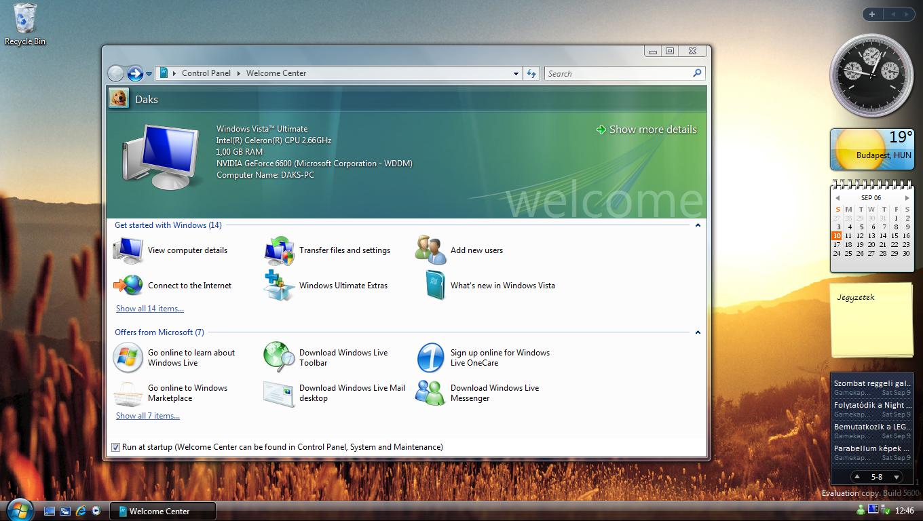Refresh the Welcome Center address bar

pyautogui.click(x=531, y=73)
